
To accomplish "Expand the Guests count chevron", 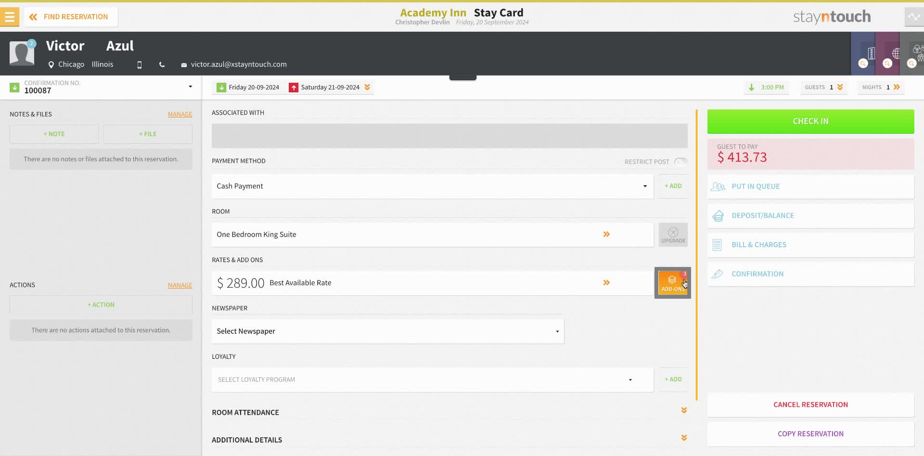I will (840, 87).
